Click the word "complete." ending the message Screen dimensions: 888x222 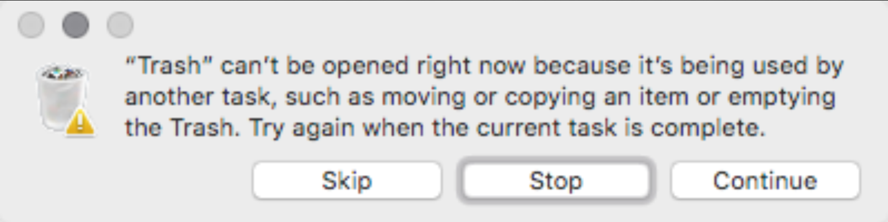[708, 128]
